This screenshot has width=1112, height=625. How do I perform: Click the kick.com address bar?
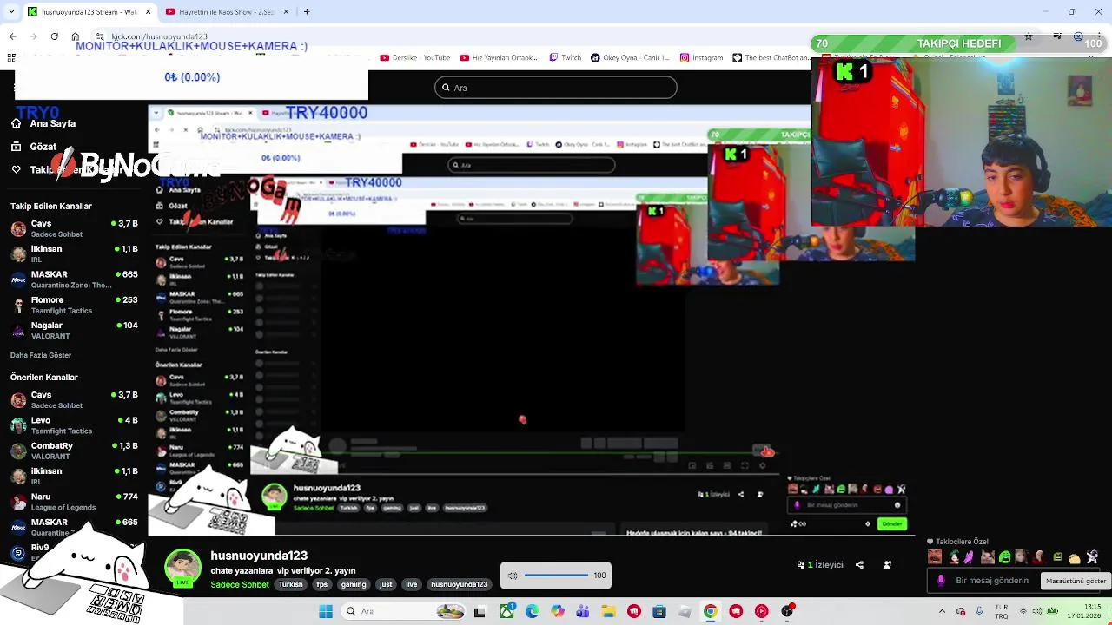point(159,36)
